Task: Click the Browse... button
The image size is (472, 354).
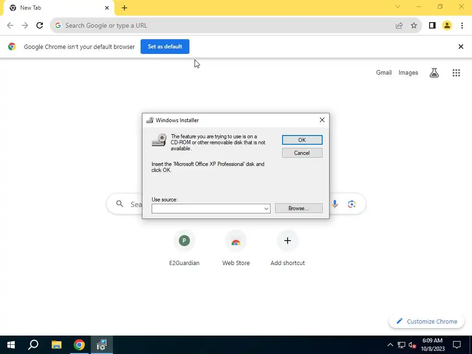Action: click(x=299, y=208)
